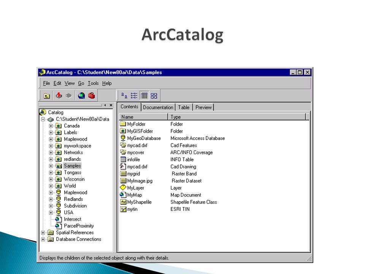Expand the Canada folder node
365x274 pixels.
coord(51,126)
